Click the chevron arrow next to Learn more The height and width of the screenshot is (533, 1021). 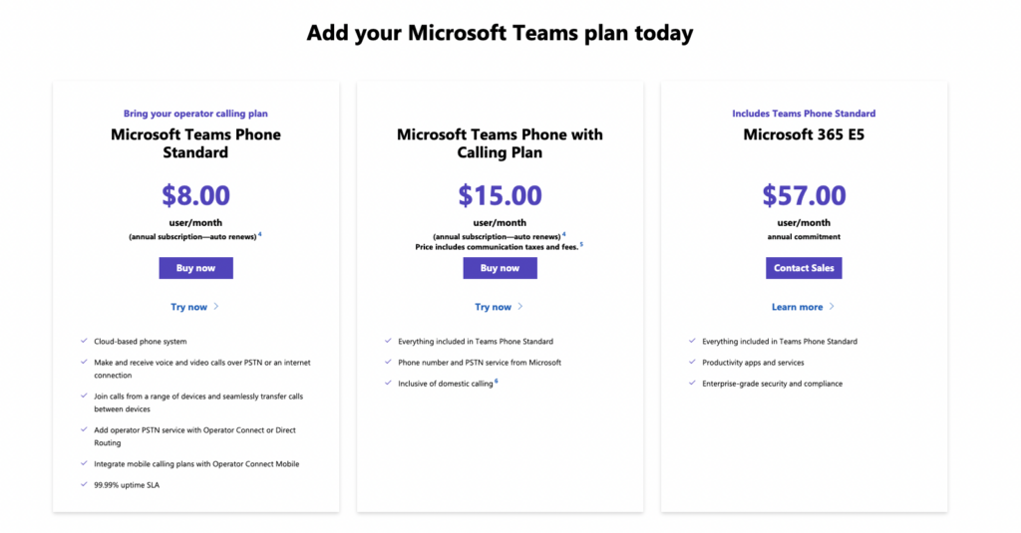[x=832, y=307]
